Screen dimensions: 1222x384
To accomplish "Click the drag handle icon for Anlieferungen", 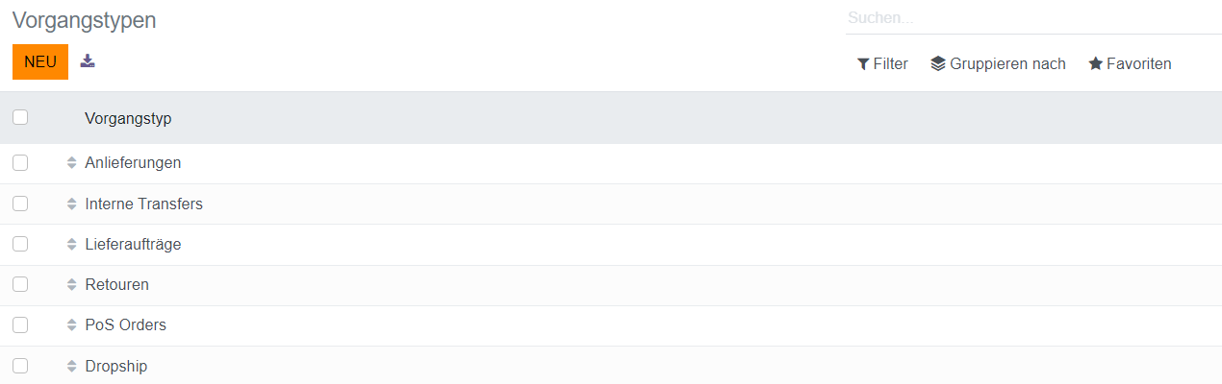I will click(x=71, y=163).
